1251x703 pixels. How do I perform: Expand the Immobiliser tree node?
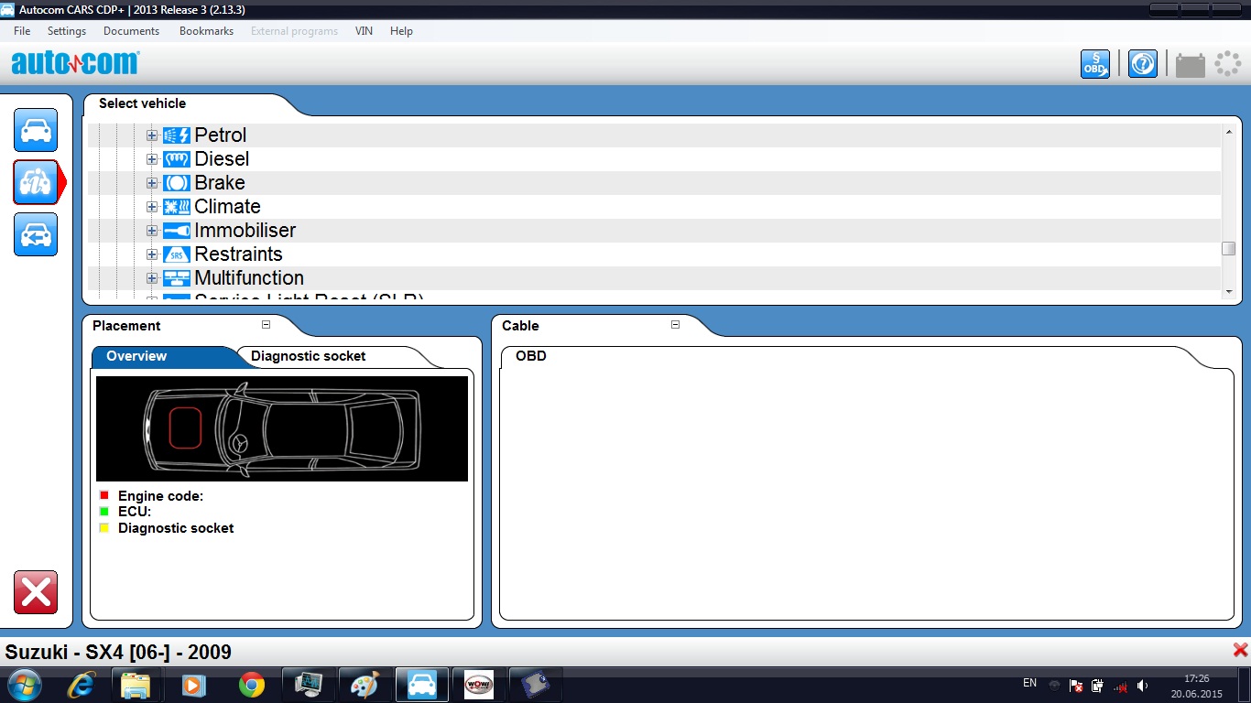(152, 231)
